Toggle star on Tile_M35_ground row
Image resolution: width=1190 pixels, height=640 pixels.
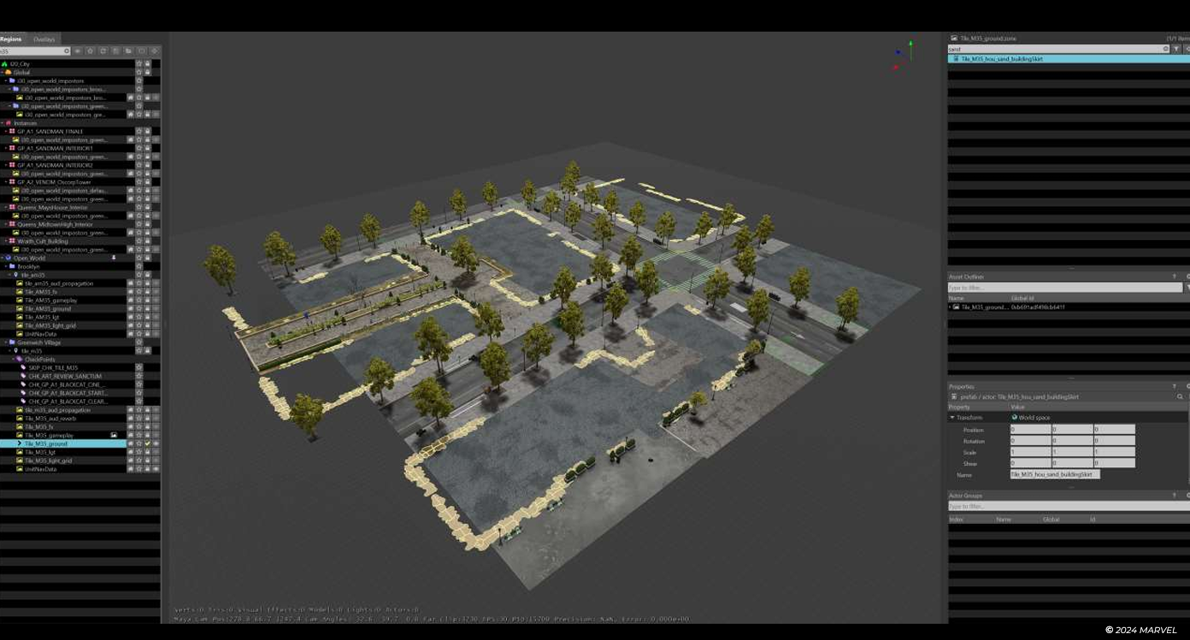click(x=139, y=443)
